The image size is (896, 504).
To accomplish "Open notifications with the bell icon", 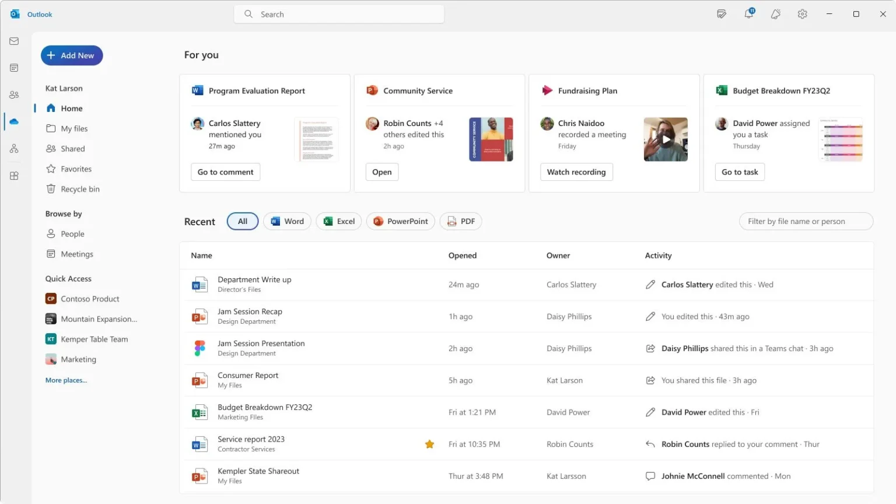I will [x=748, y=13].
